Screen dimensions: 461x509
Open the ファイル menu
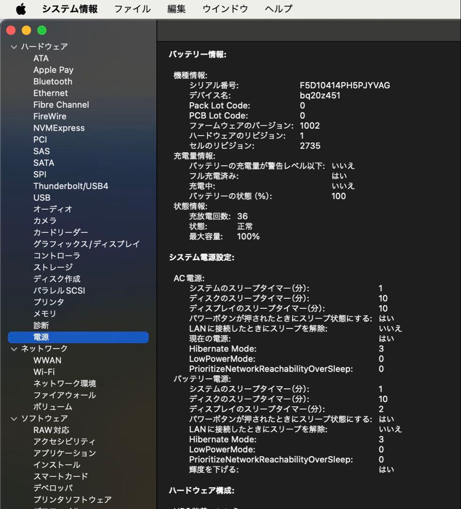(132, 8)
